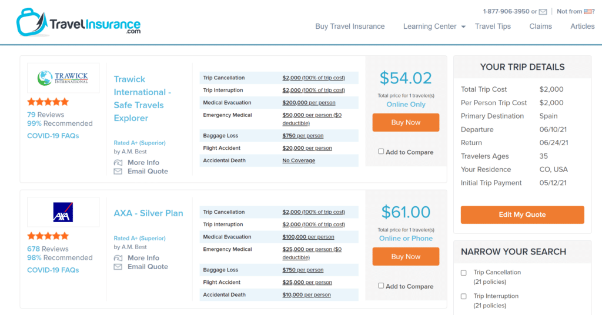Enable Trip Cancellation filter checkbox
Image resolution: width=602 pixels, height=315 pixels.
pyautogui.click(x=464, y=273)
